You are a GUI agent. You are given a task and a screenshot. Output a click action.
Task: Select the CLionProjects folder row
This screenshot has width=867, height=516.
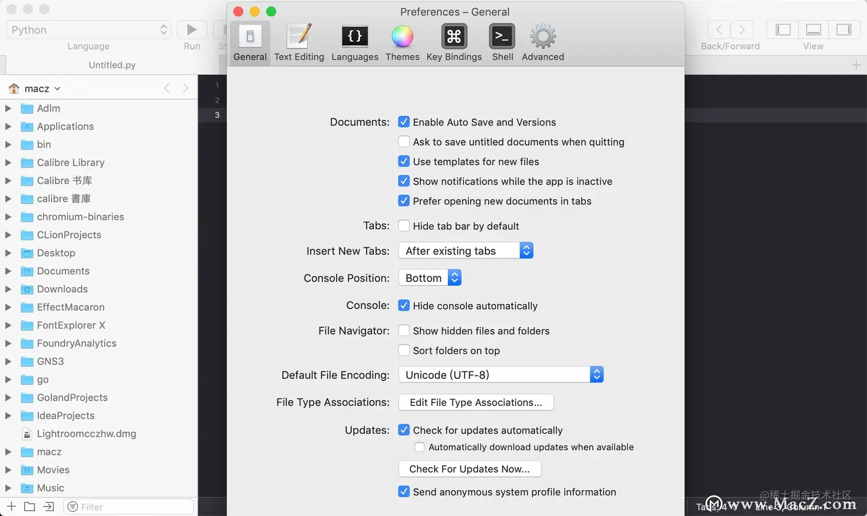tap(99, 234)
